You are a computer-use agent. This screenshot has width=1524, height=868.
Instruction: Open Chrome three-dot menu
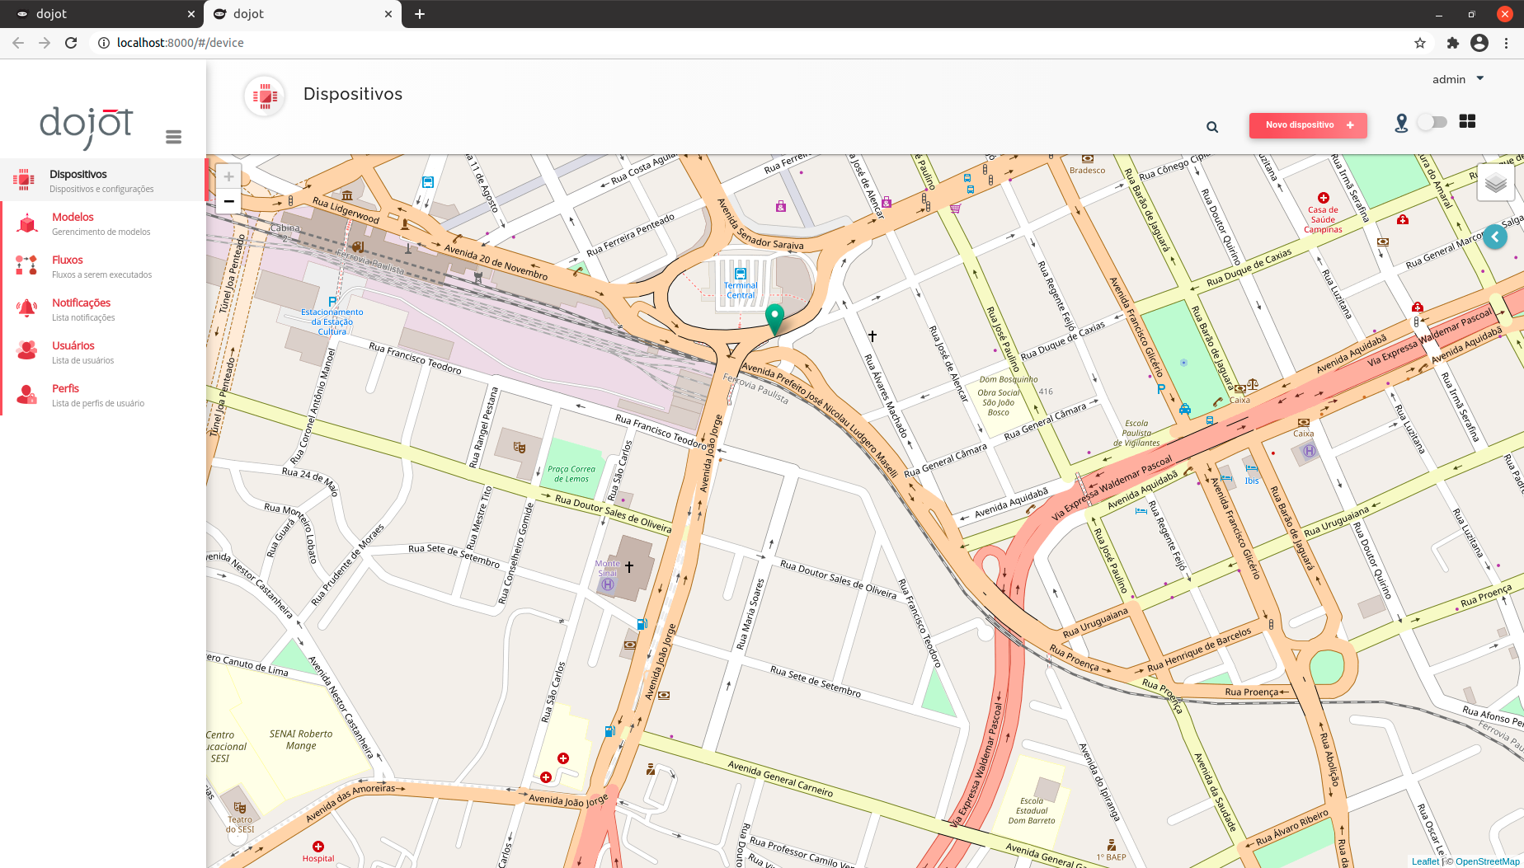(x=1507, y=43)
